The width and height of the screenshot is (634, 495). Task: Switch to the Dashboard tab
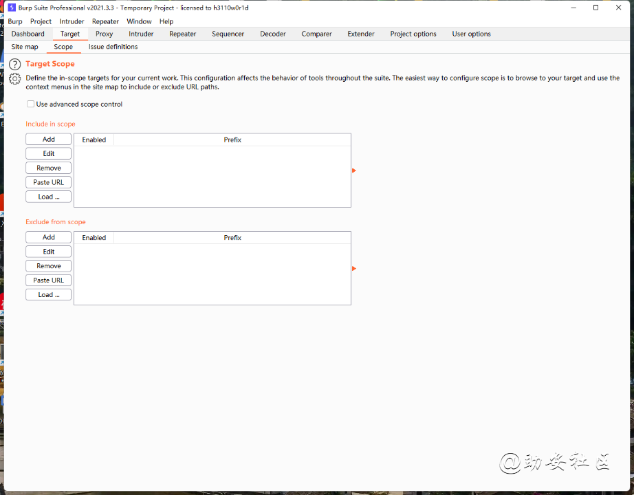pyautogui.click(x=28, y=34)
